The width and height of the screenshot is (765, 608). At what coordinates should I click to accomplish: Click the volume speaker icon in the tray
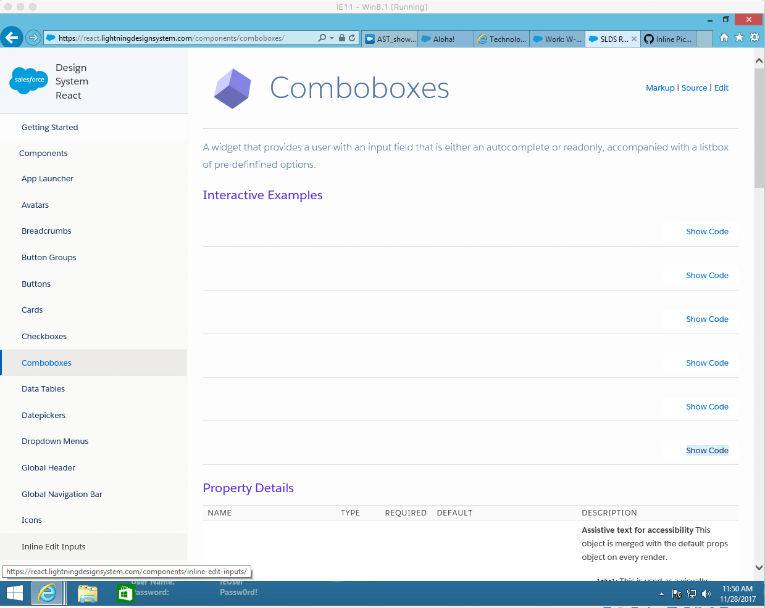pos(706,594)
